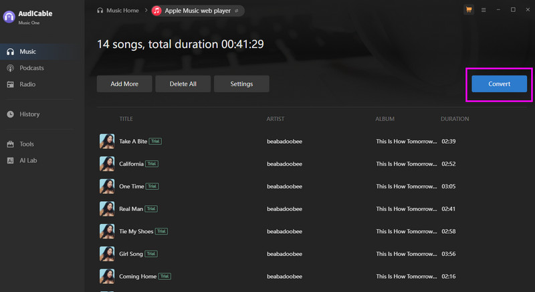Click the Convert button

click(499, 84)
